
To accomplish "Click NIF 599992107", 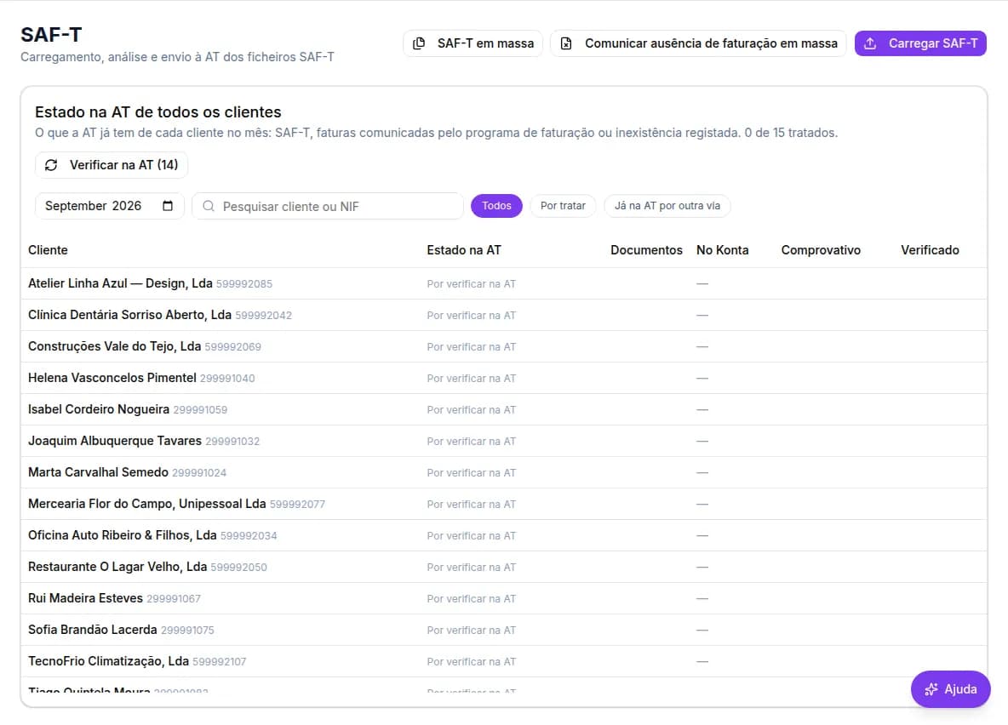I will (x=219, y=662).
